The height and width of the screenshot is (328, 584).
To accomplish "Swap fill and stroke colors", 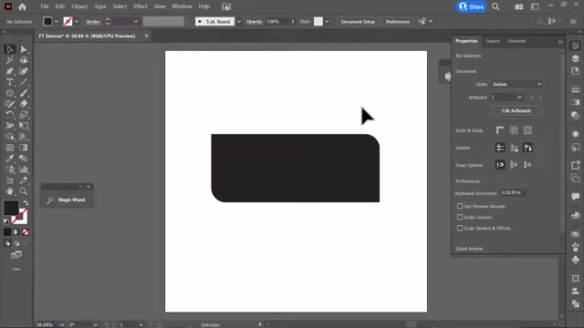I will click(26, 203).
